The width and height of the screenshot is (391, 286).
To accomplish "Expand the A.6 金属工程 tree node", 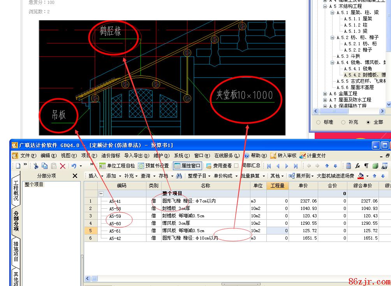I will pos(325,94).
